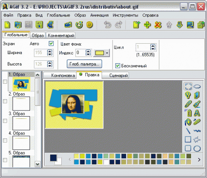
Task: Click the Высота spinner arrows
Action: 50,64
